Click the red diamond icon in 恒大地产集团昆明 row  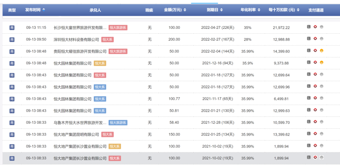[315, 134]
